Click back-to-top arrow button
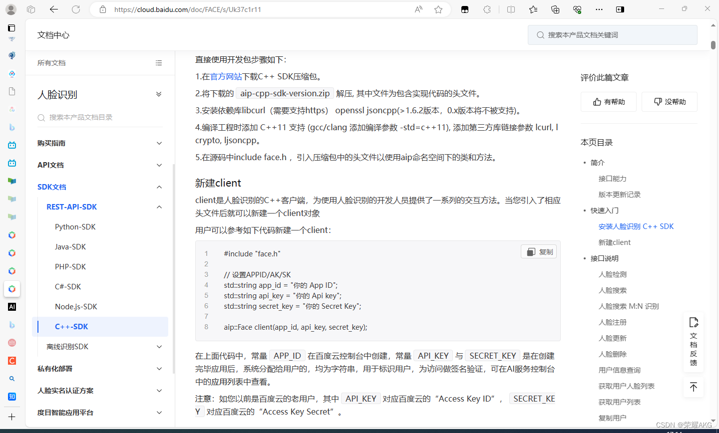The width and height of the screenshot is (719, 433). point(694,387)
